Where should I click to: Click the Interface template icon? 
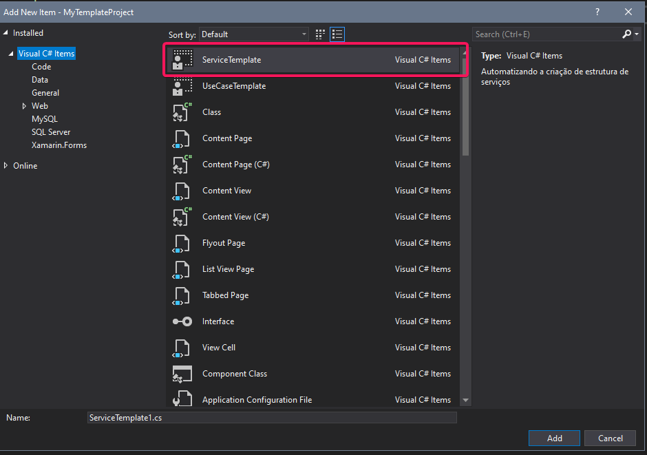click(x=182, y=321)
